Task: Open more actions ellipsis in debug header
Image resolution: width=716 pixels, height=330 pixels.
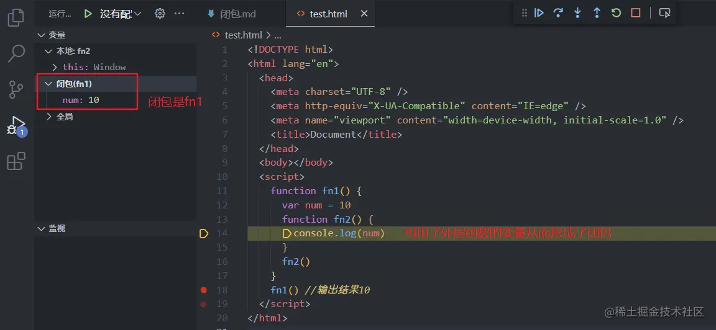Action: (x=180, y=14)
